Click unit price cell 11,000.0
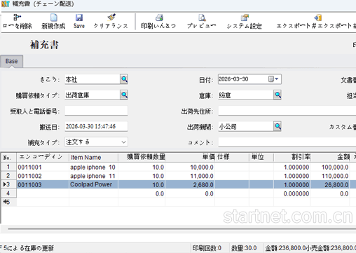 point(190,176)
